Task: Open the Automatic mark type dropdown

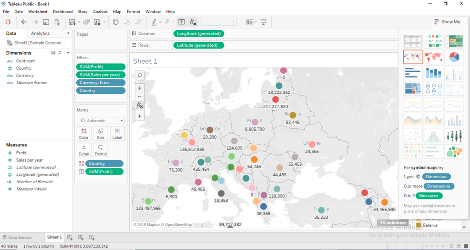Action: (101, 121)
